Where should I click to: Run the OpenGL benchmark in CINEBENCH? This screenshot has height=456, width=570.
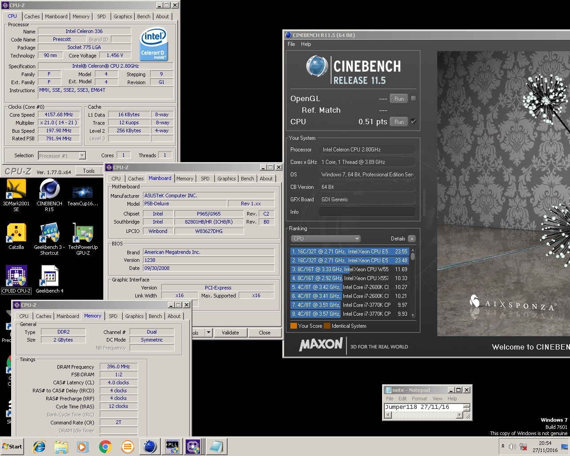[399, 99]
